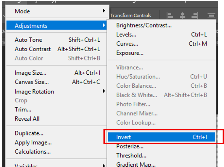Choose Posterize adjustment
This screenshot has width=224, height=167.
coord(130,146)
